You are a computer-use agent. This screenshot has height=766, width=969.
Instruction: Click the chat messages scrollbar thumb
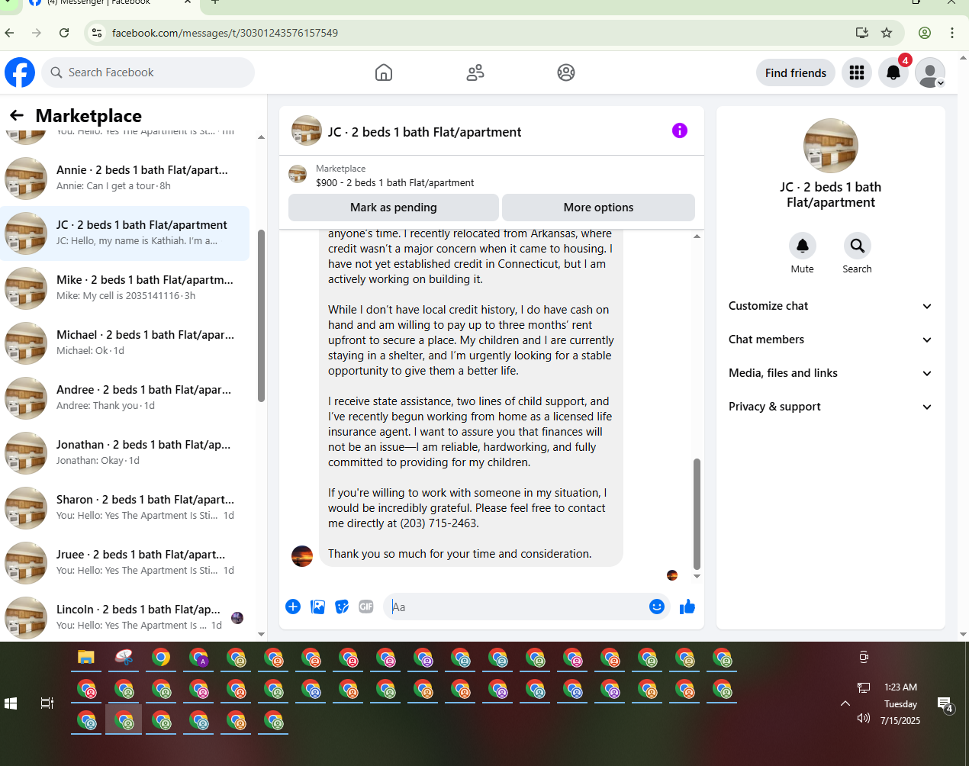point(697,514)
